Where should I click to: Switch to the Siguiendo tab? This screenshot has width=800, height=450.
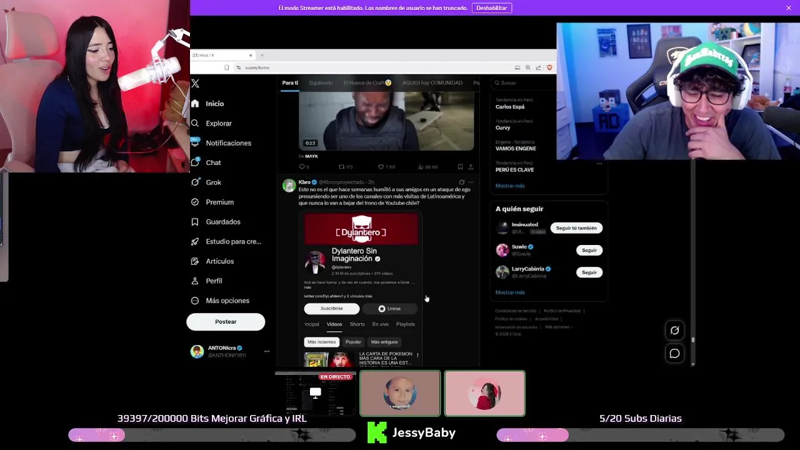(321, 82)
